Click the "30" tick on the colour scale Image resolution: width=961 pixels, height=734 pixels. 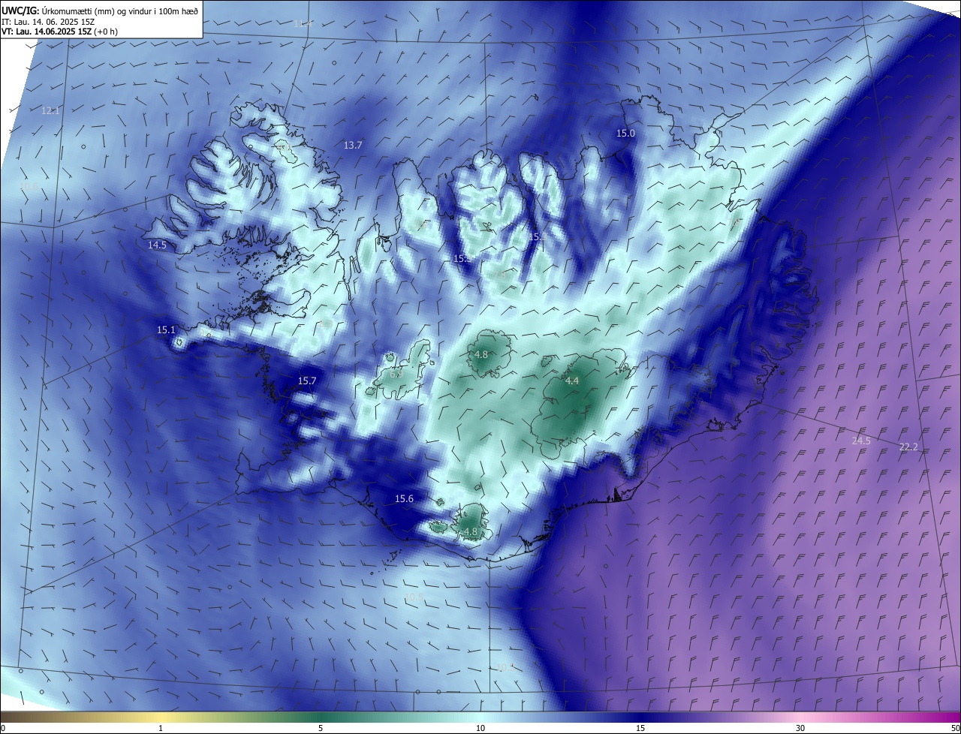(x=800, y=728)
